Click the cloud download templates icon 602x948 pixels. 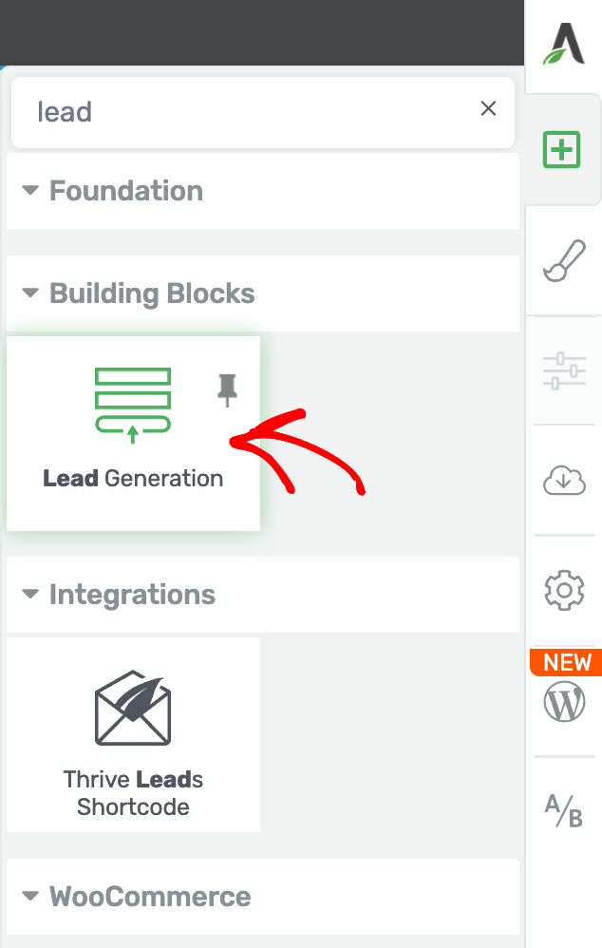pos(564,480)
